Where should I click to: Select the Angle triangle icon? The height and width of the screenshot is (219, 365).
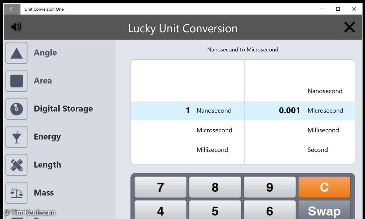(16, 53)
